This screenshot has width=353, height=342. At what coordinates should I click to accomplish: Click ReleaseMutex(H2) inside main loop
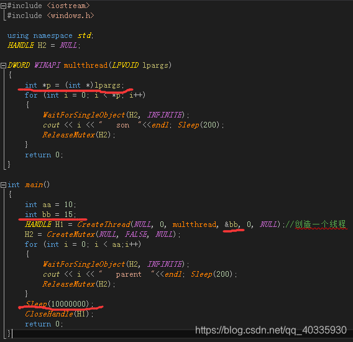79,284
